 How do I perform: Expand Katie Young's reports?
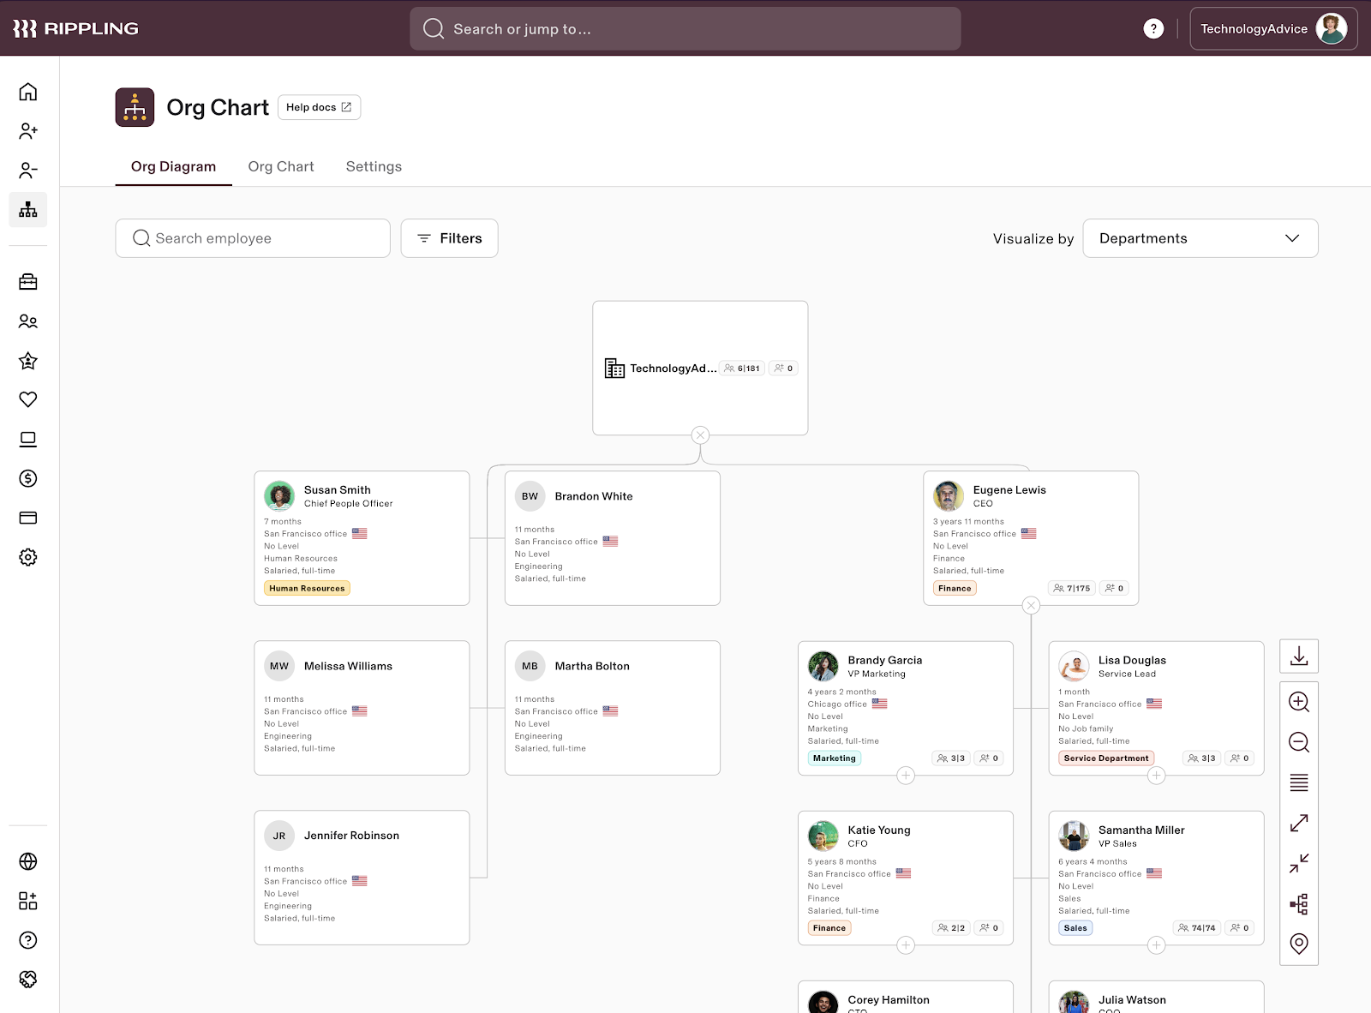point(906,945)
